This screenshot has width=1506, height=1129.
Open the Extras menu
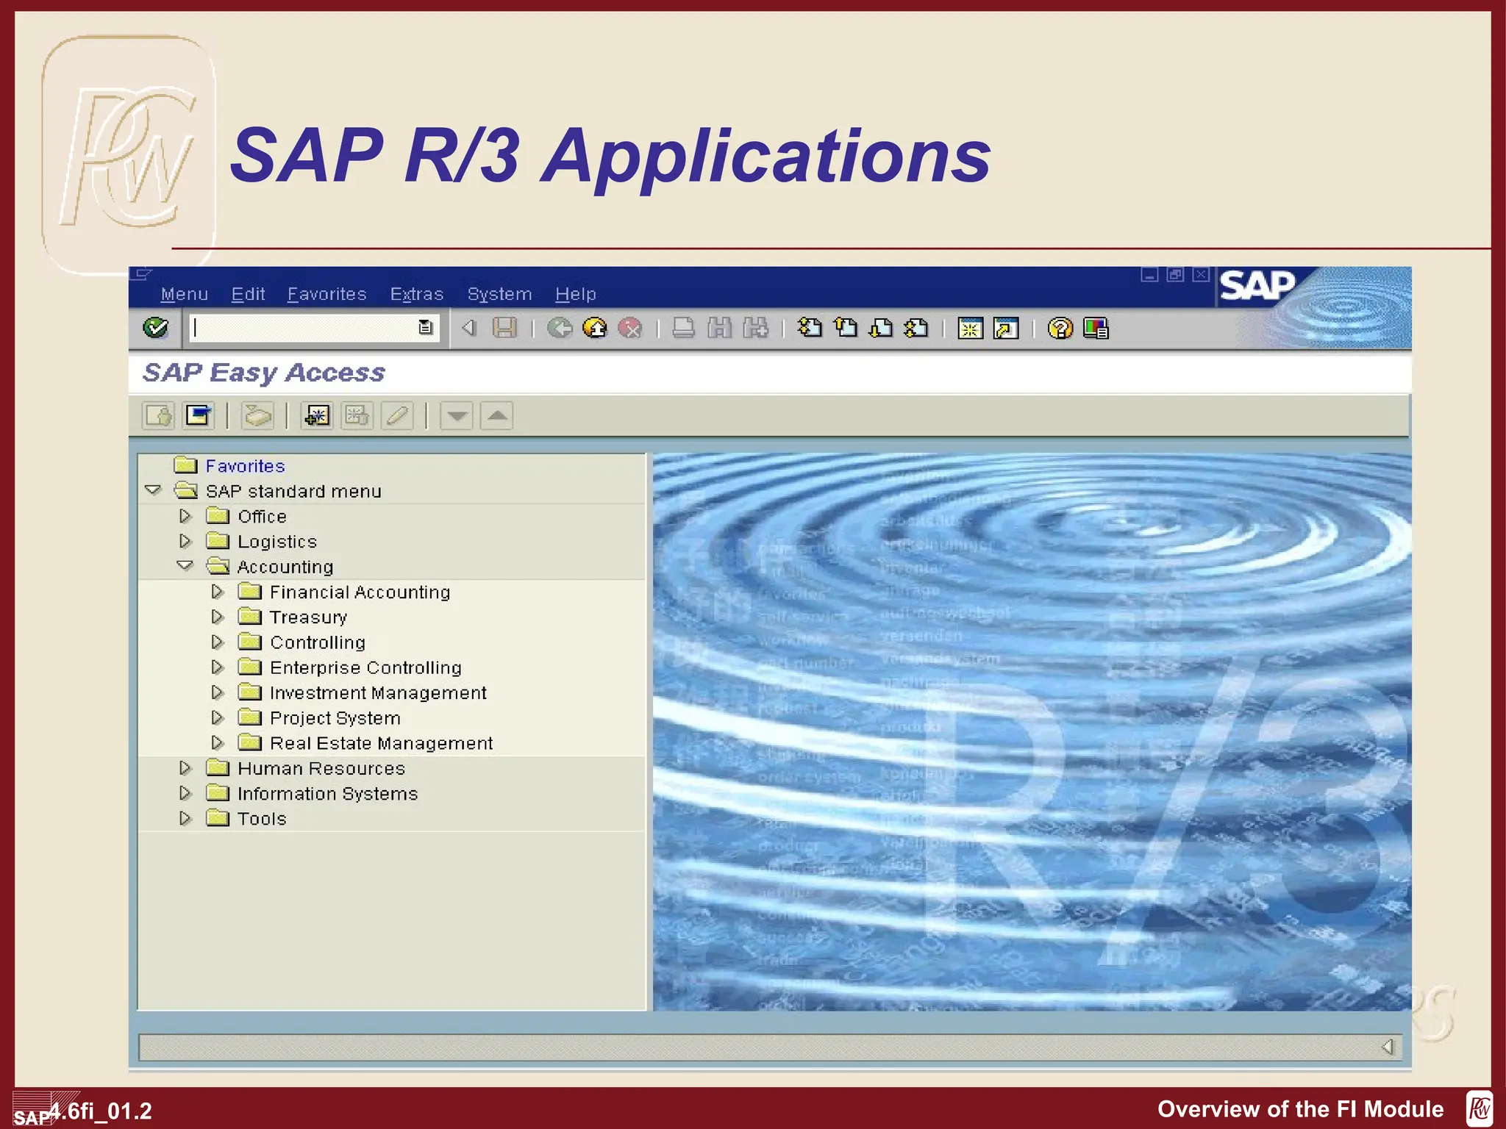[x=417, y=294]
